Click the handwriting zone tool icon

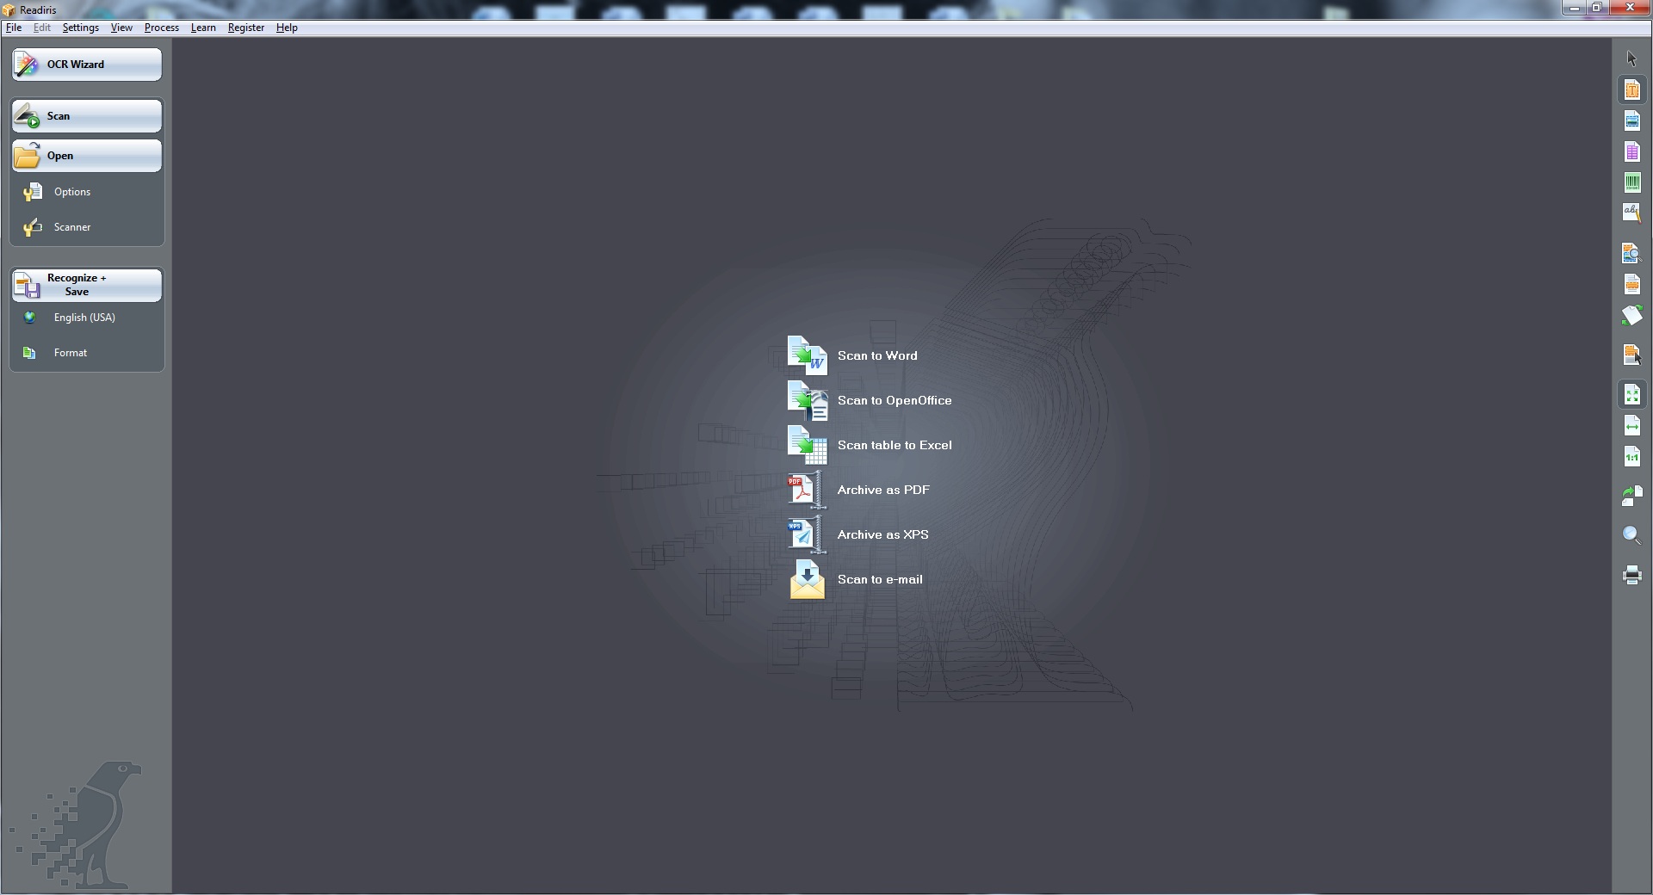click(x=1631, y=213)
